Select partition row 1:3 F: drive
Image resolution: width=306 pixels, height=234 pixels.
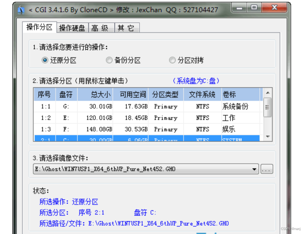pos(147,129)
